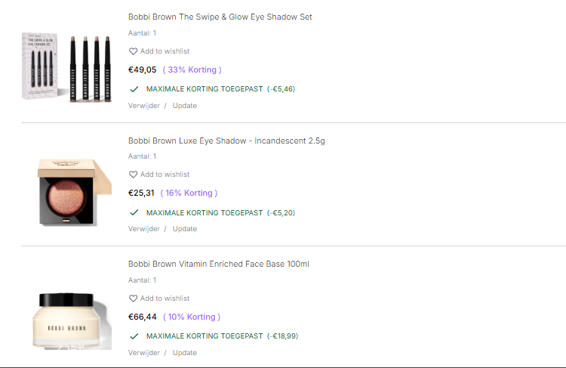Viewport: 566px width, 368px height.
Task: Click green checkmark beside the €5,46 discount
Action: pyautogui.click(x=134, y=88)
